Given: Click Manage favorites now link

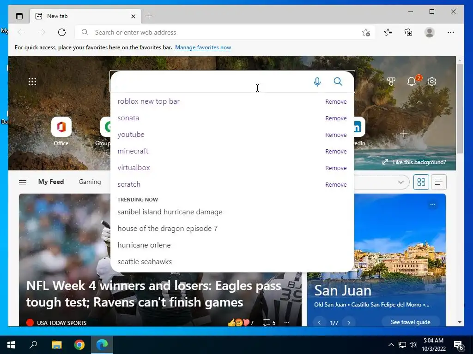Looking at the screenshot, I should (x=203, y=47).
